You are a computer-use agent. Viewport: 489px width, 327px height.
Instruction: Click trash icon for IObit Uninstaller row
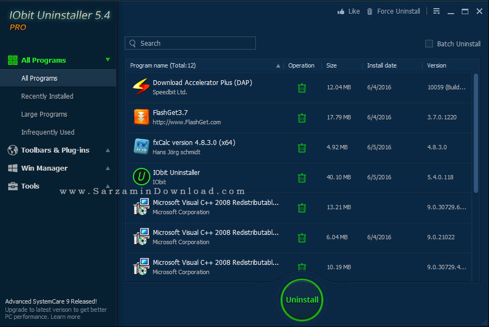[302, 178]
